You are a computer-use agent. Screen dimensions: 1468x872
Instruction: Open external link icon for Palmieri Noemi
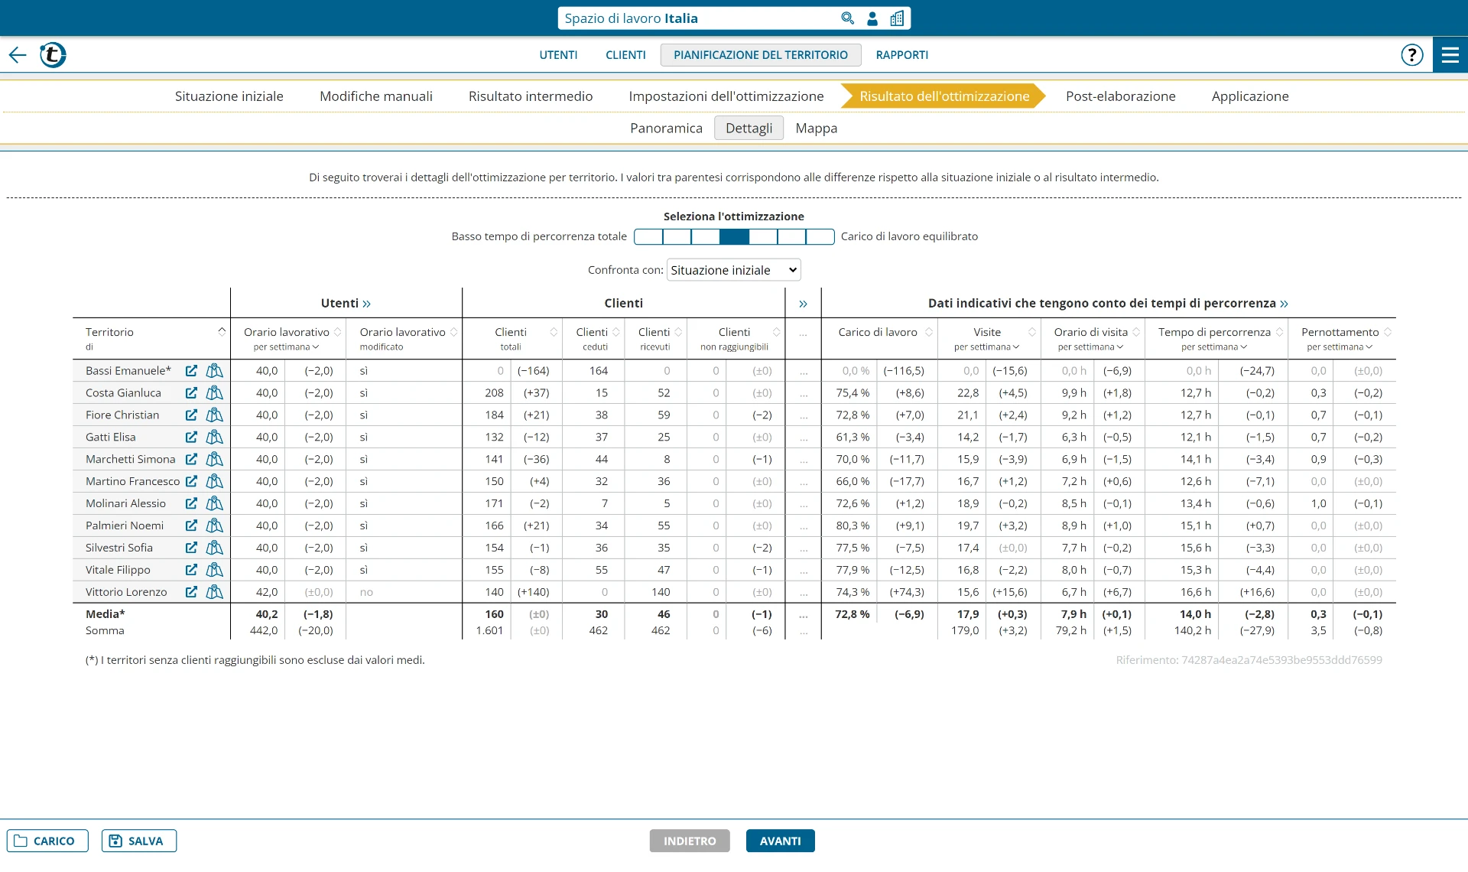[191, 526]
